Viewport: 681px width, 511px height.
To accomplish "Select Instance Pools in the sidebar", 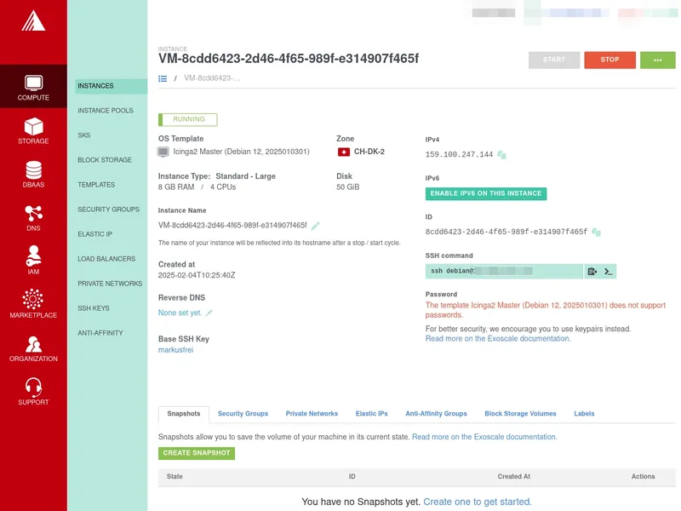I will pos(106,111).
